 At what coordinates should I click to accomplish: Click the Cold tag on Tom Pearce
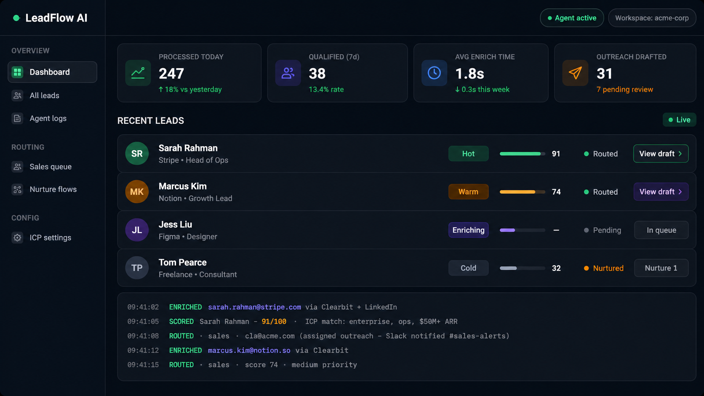(x=468, y=268)
